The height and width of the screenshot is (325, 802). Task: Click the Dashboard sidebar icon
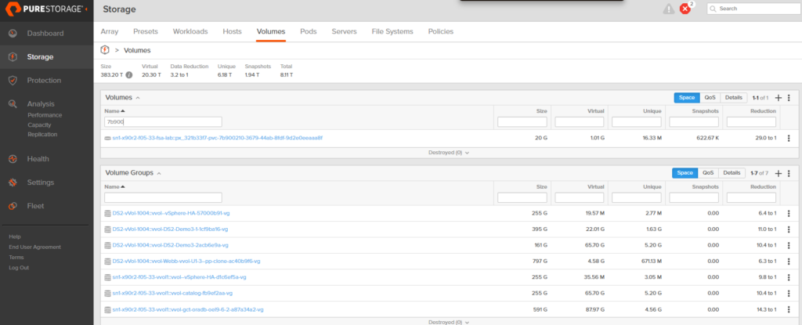(13, 34)
